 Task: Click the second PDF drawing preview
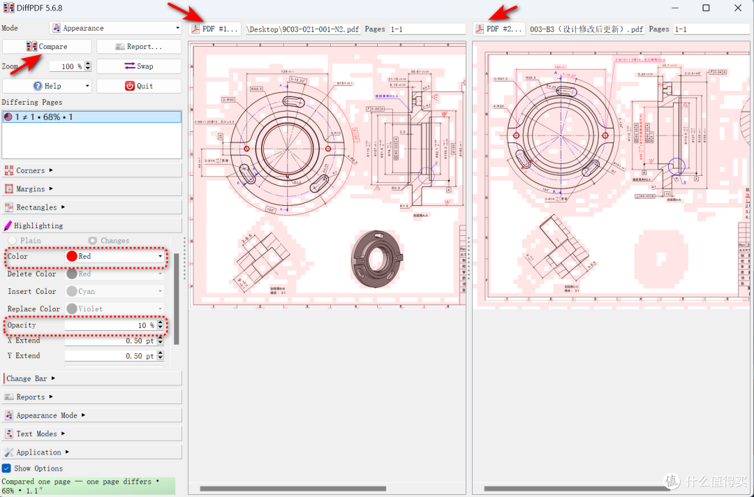pos(612,175)
